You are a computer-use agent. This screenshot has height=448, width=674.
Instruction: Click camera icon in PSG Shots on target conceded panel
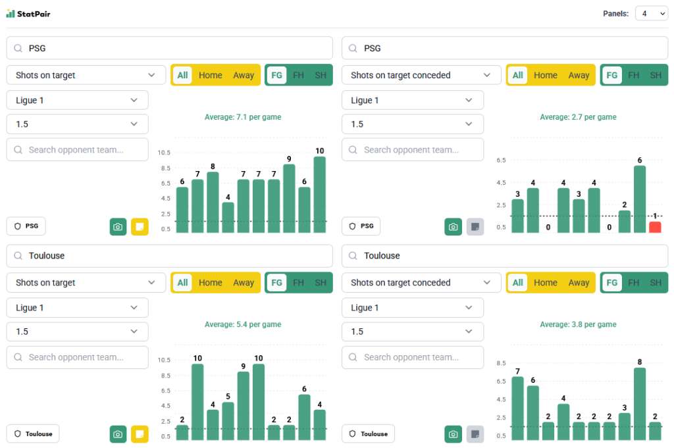coord(453,226)
